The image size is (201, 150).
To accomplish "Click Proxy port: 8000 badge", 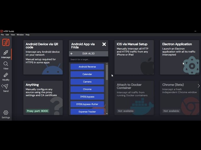I will click(37, 111).
